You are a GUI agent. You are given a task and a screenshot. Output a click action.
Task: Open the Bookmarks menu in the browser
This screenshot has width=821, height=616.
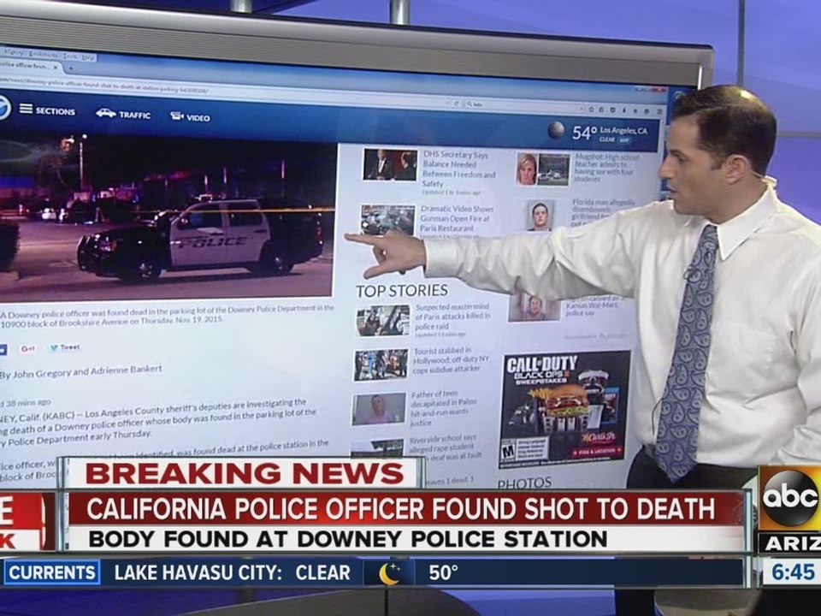coord(43,55)
